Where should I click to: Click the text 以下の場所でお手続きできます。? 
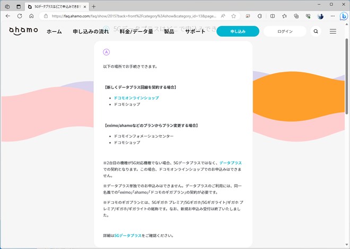pos(130,66)
